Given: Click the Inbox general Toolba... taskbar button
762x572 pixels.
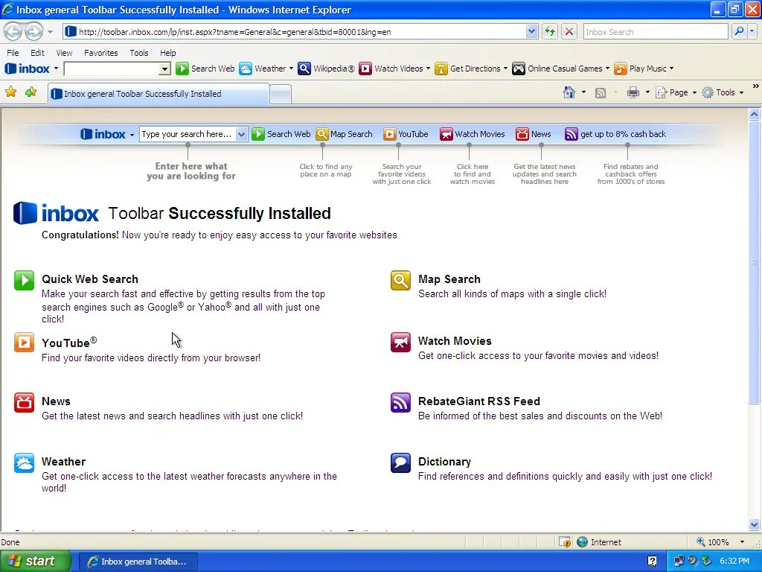Looking at the screenshot, I should click(138, 562).
